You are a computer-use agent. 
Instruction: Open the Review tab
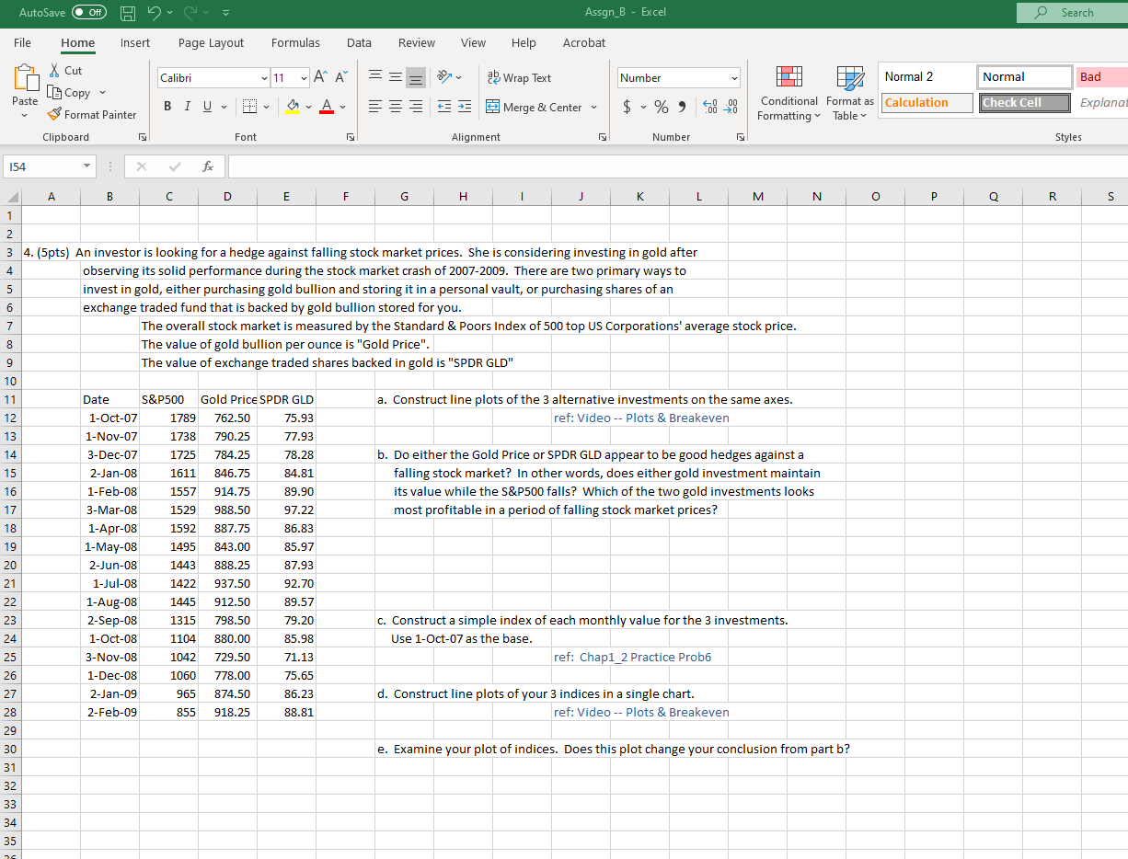[x=417, y=42]
